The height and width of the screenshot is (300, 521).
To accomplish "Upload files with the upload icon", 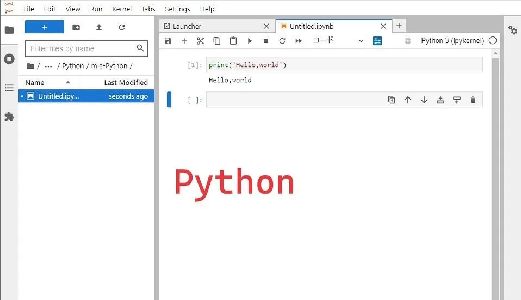I will click(98, 27).
